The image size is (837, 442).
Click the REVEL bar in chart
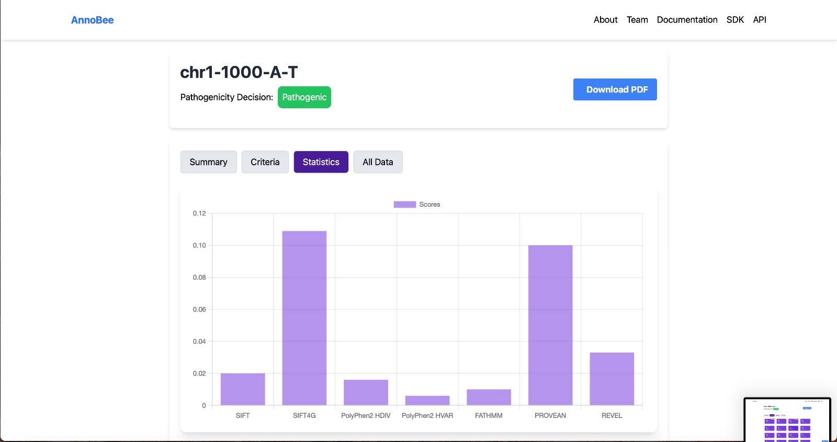[612, 379]
